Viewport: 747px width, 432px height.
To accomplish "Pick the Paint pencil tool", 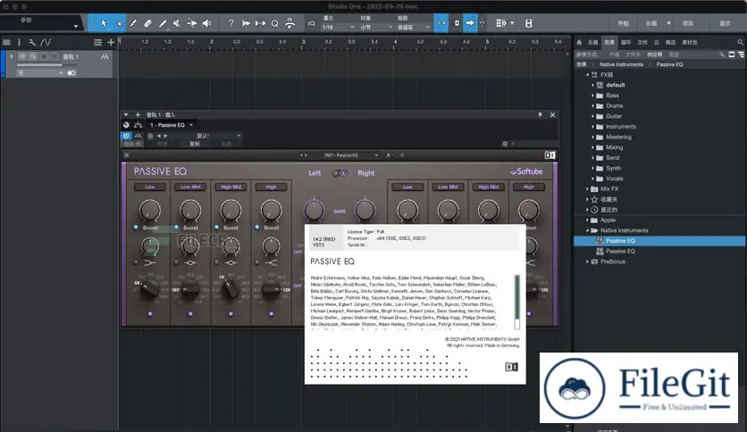I will coord(163,23).
